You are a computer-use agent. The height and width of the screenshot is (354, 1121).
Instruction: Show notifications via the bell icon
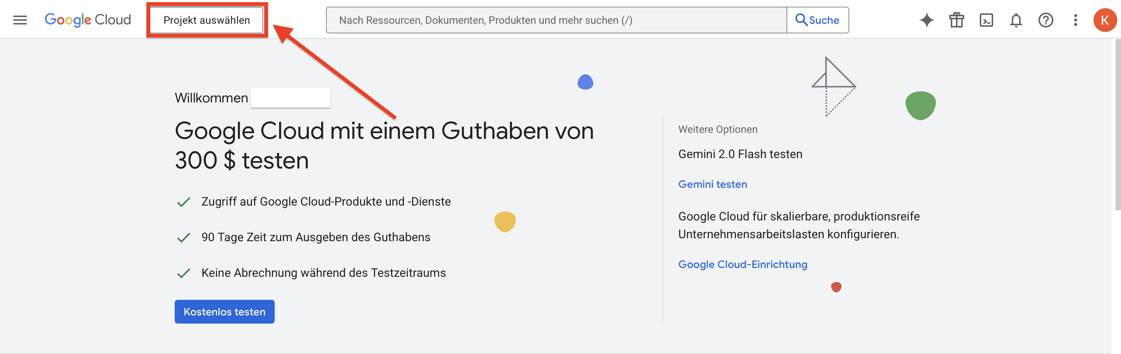click(1016, 20)
